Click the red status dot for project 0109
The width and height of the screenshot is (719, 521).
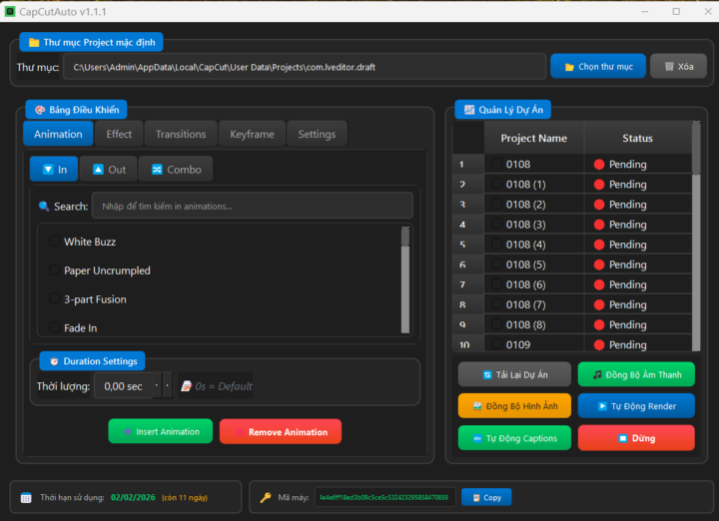tap(599, 345)
